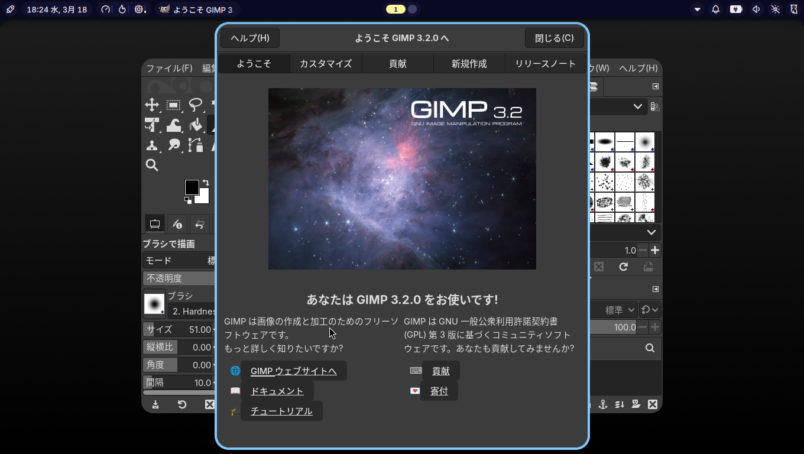Select the Zoom magnifier tool

[152, 165]
